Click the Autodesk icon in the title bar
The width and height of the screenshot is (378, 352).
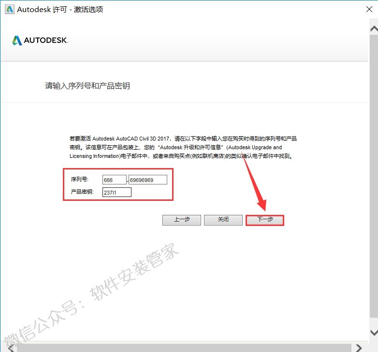8,10
